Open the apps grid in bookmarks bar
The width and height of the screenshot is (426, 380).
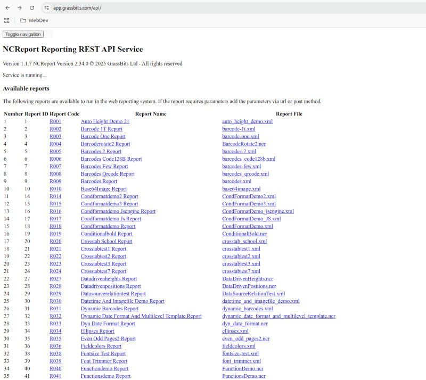7,21
